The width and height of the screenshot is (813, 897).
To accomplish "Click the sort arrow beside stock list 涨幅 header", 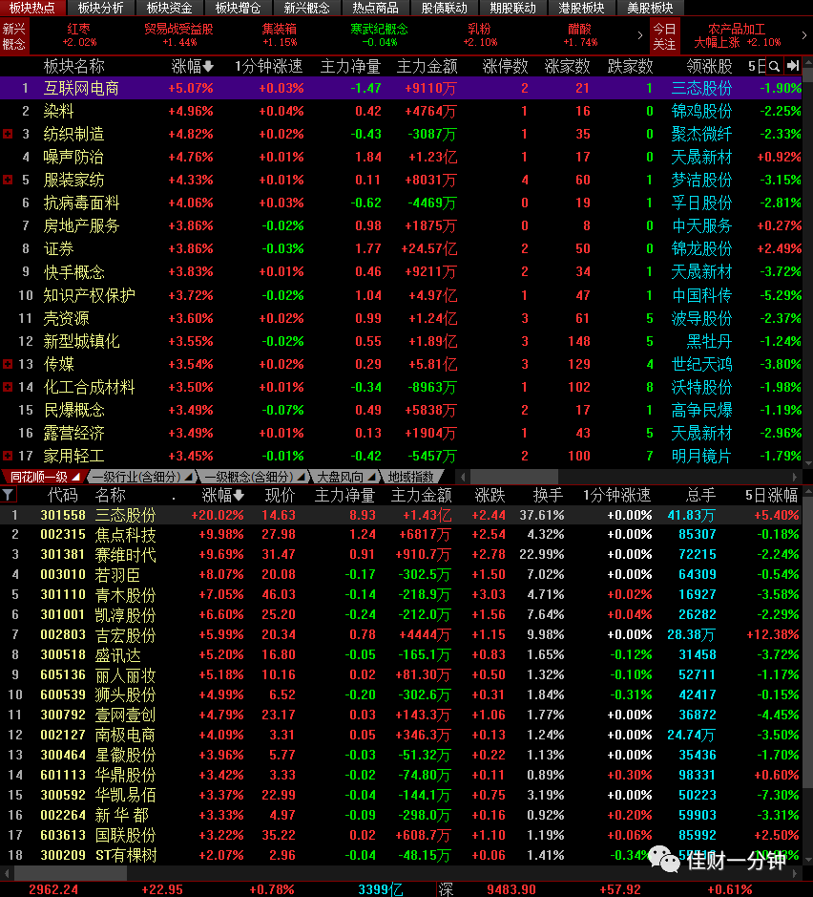I will coord(239,496).
